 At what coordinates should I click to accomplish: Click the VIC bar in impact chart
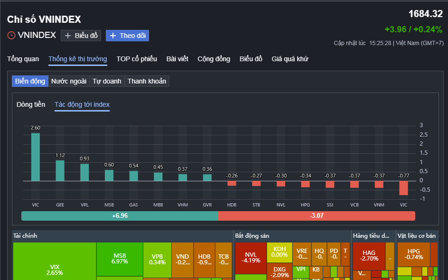36,157
